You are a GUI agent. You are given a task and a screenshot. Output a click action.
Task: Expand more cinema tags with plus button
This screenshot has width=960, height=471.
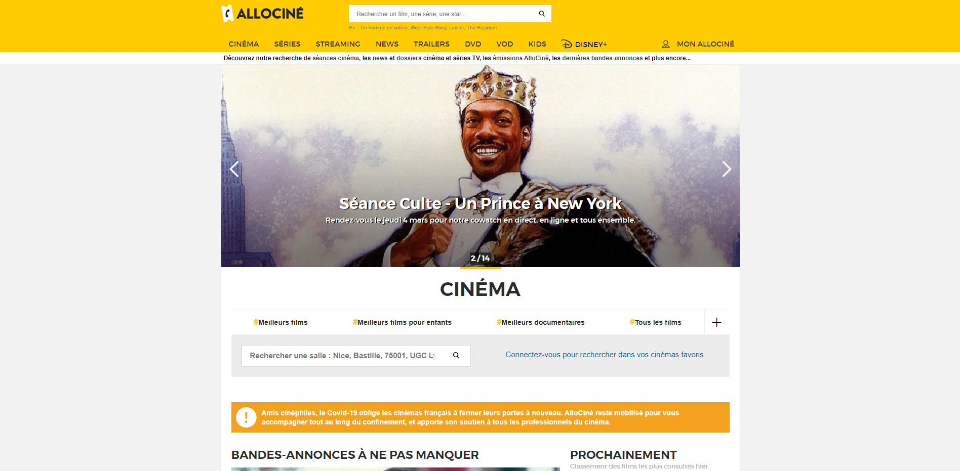(716, 322)
